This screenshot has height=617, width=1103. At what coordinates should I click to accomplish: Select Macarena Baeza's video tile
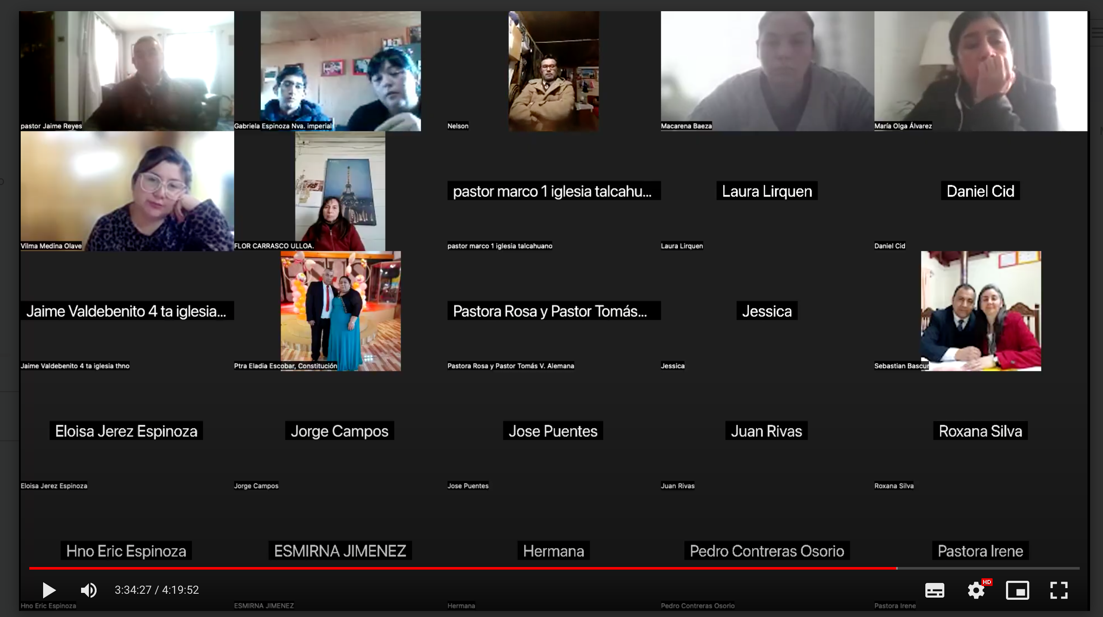tap(767, 71)
